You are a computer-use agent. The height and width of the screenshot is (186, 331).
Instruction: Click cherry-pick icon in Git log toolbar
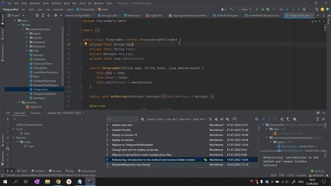click(216, 119)
